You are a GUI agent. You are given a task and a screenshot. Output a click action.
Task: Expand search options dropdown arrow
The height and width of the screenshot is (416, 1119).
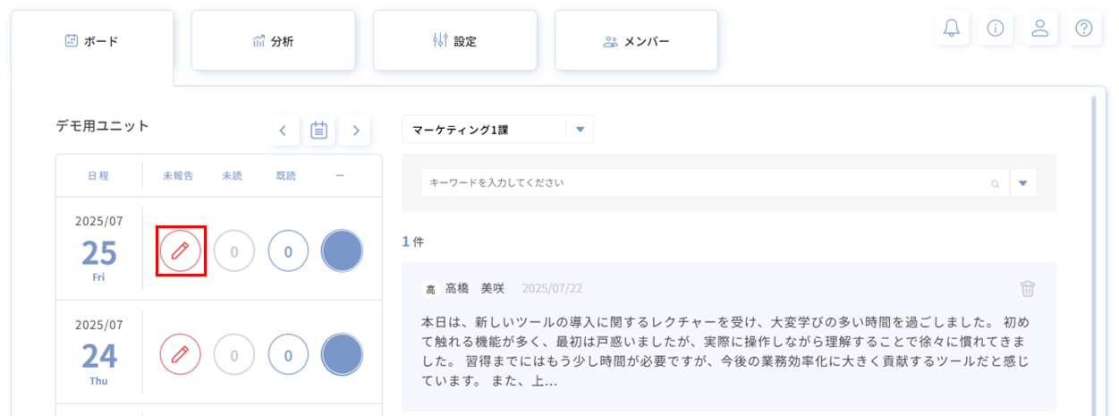point(1022,183)
